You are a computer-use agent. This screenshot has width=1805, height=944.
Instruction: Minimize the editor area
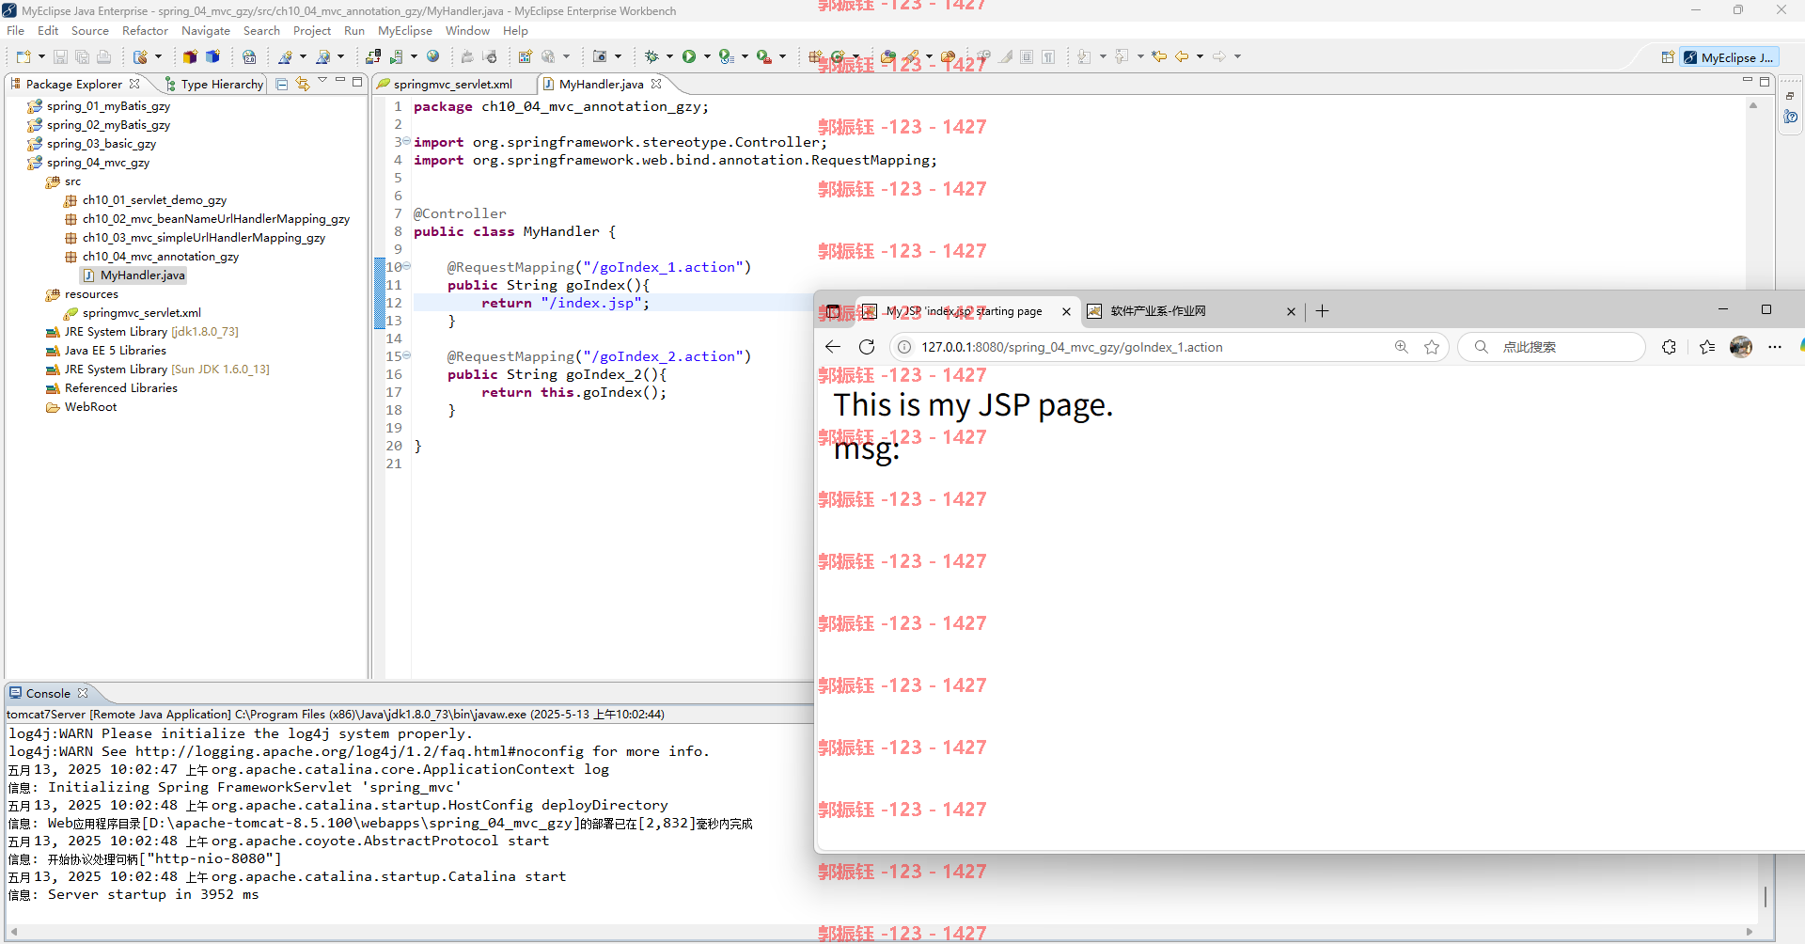[1747, 81]
